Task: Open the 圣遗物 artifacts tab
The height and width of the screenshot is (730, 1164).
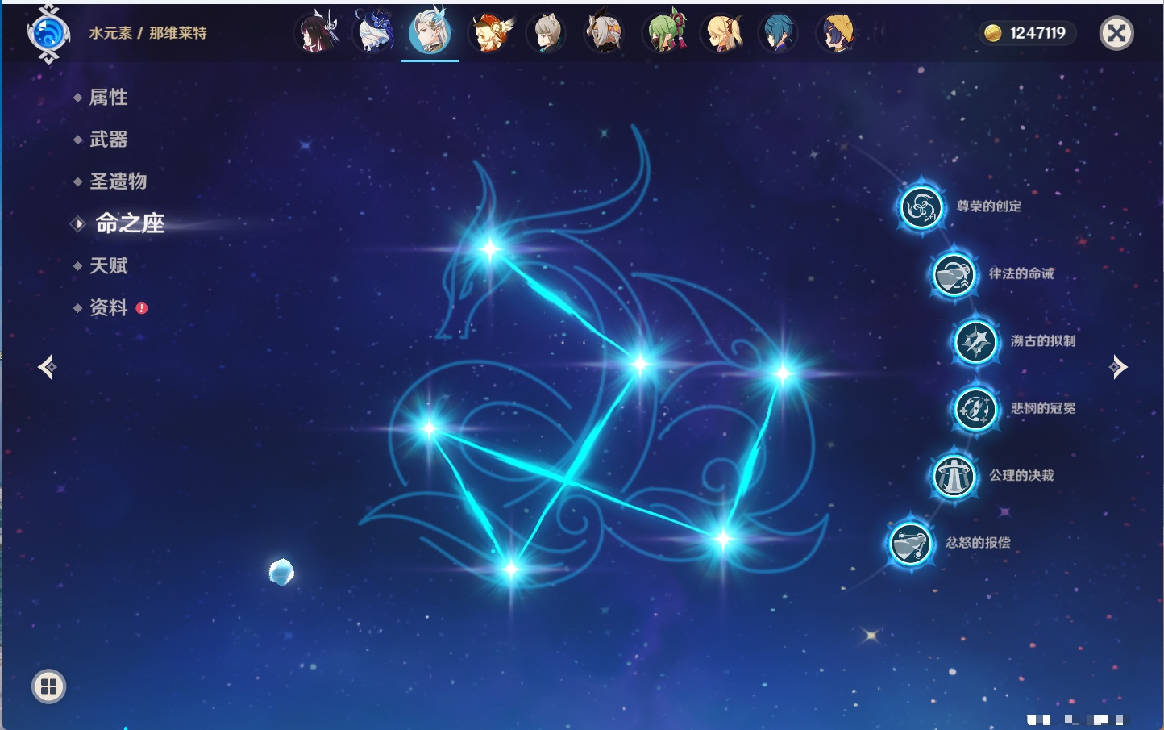Action: (x=118, y=181)
